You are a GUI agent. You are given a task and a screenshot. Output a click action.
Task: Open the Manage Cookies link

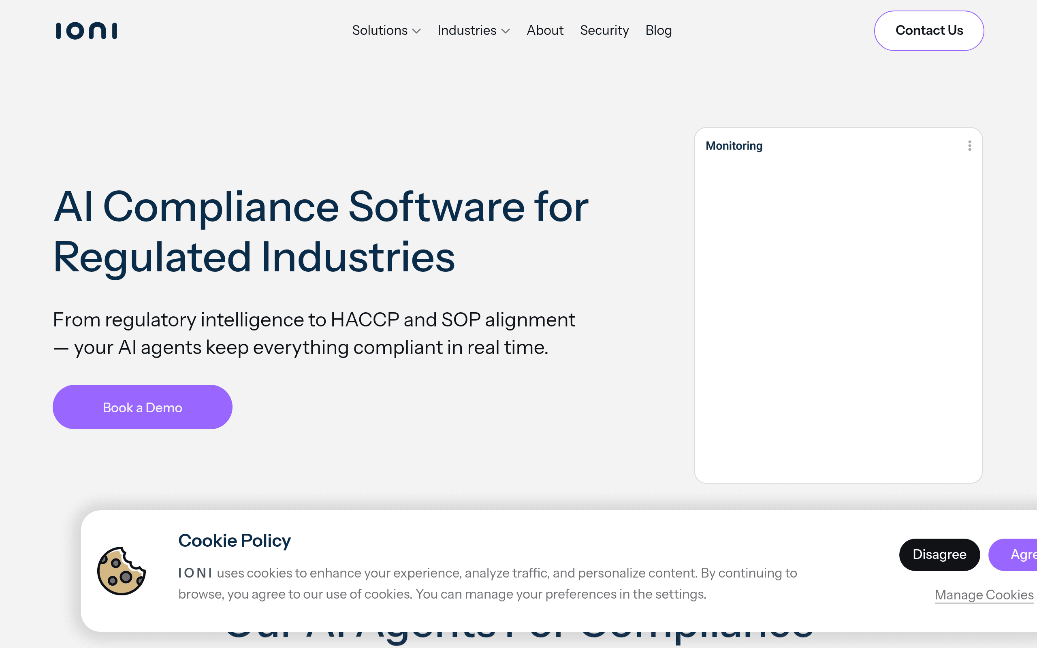(x=984, y=595)
